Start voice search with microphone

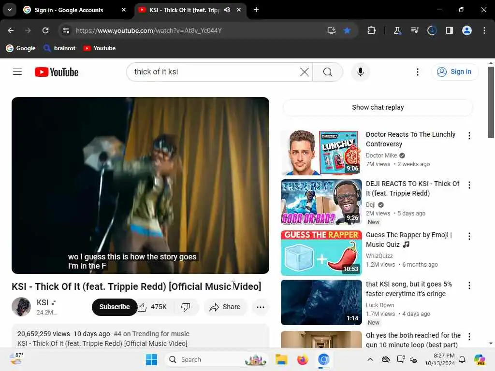pyautogui.click(x=361, y=72)
